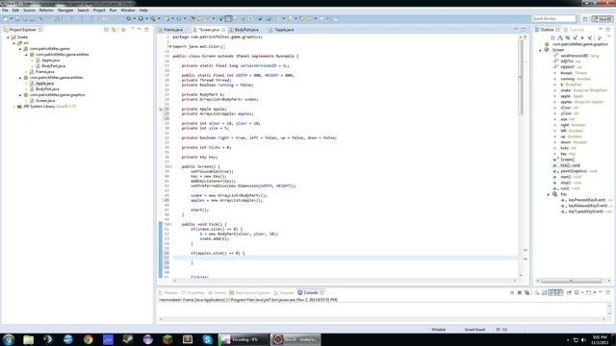
Task: Collapse the com.patrickfeltes.game.graphics package
Action: pos(20,95)
